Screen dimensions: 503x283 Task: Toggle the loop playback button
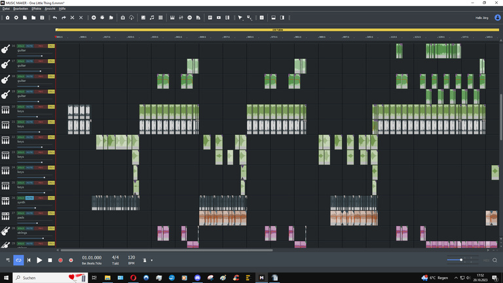pyautogui.click(x=18, y=260)
